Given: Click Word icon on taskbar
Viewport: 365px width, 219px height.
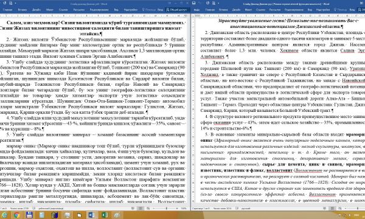Looking at the screenshot, I should 92,215.
